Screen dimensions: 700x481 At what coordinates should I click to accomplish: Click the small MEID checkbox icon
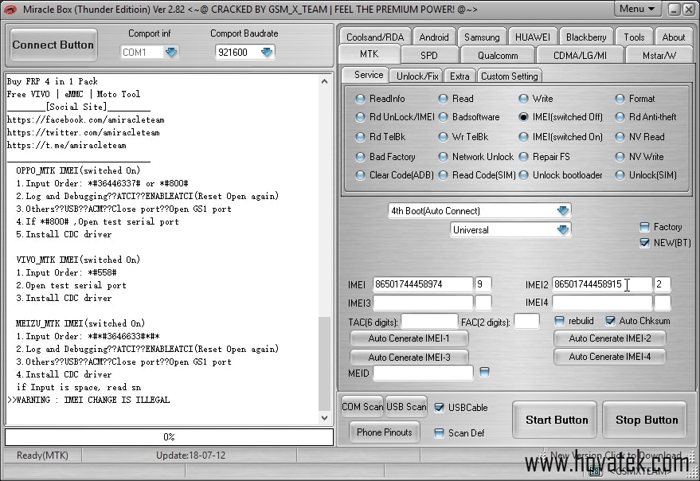[484, 372]
